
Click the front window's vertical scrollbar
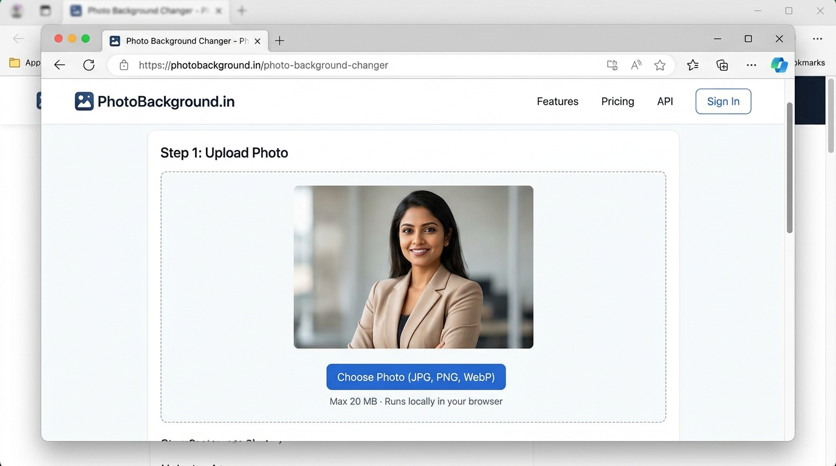(790, 168)
